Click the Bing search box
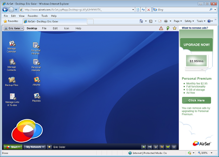 pyautogui.click(x=182, y=10)
